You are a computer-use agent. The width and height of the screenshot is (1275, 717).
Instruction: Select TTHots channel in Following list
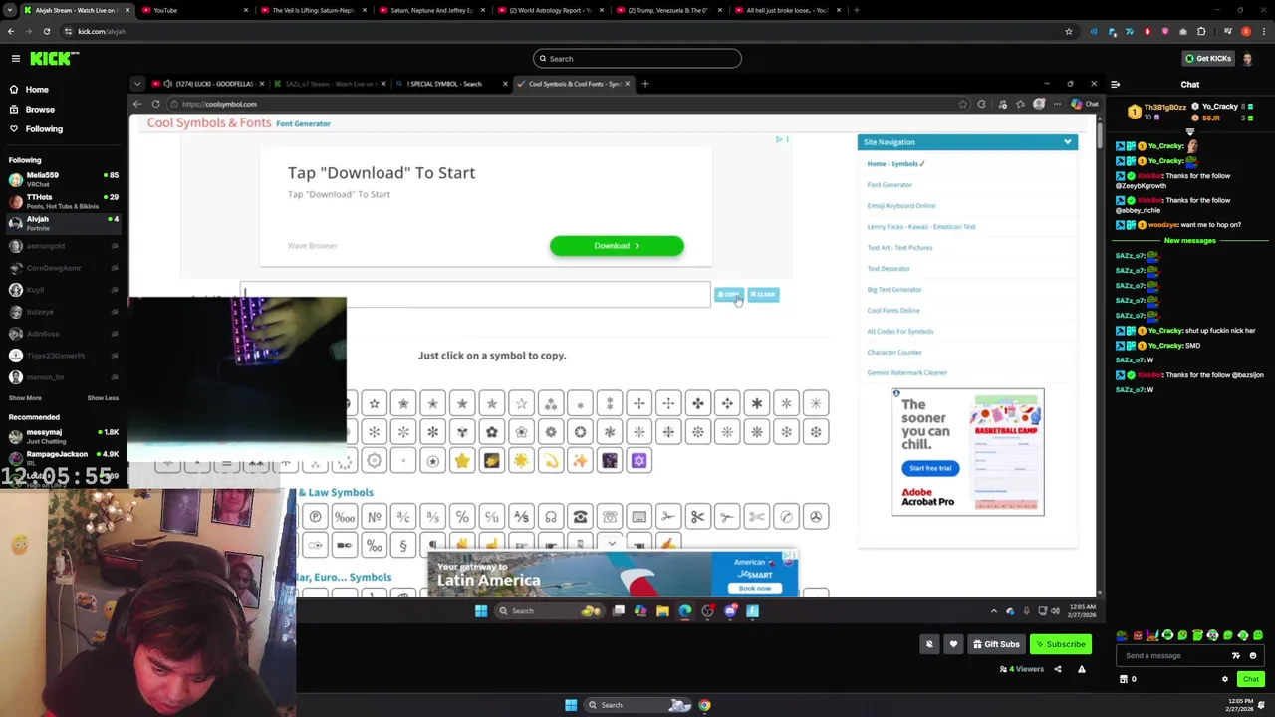(x=62, y=201)
